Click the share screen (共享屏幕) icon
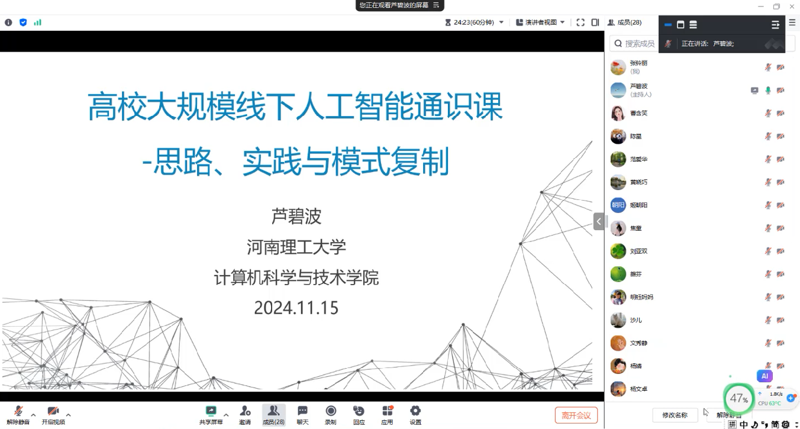The image size is (800, 429). coord(211,414)
